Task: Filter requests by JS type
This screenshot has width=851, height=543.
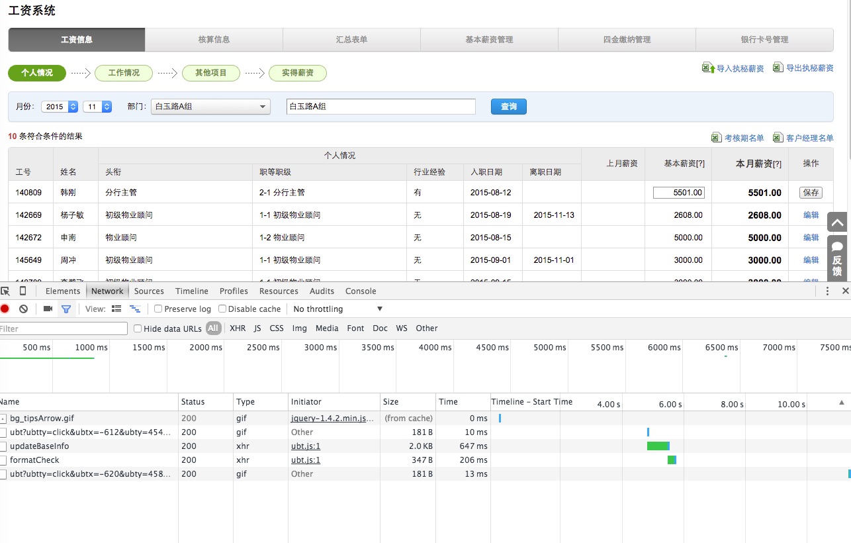Action: (x=257, y=328)
